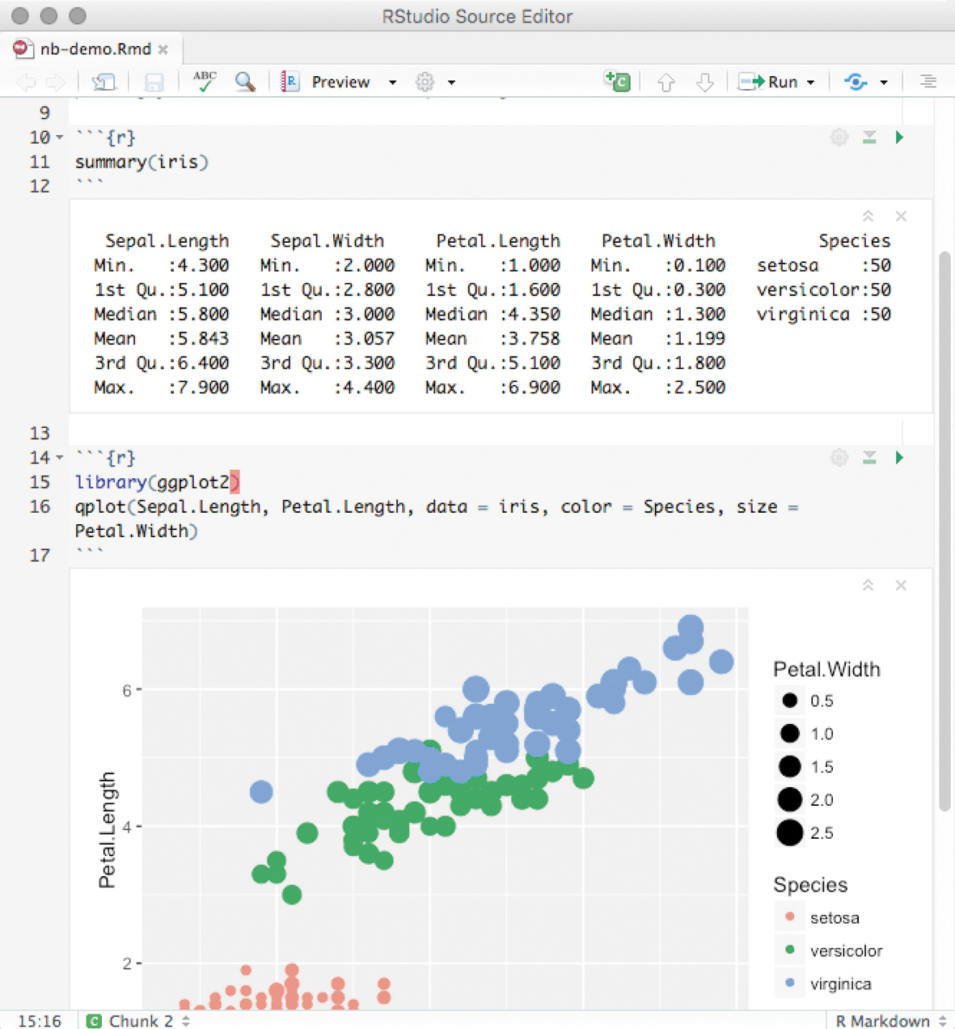Expand document gear options dropdown arrow
Screen dimensions: 955x1029
pos(451,83)
